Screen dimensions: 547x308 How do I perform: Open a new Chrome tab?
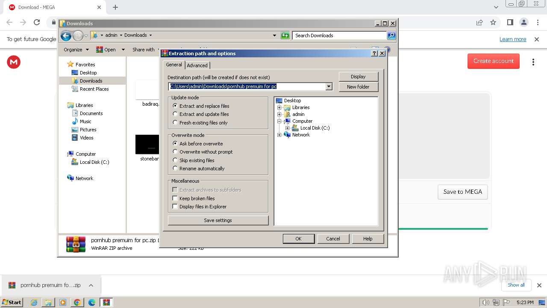pyautogui.click(x=115, y=7)
